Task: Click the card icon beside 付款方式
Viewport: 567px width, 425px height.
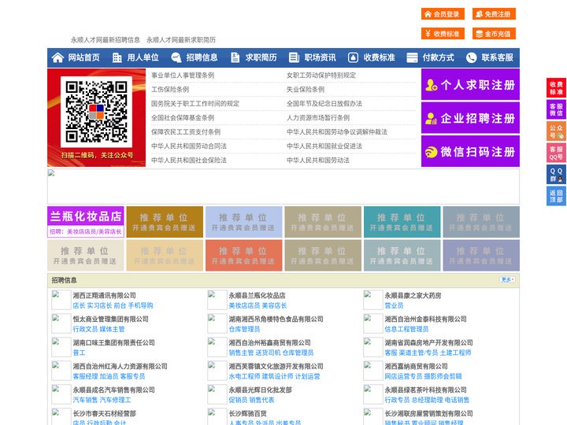Action: coord(412,57)
